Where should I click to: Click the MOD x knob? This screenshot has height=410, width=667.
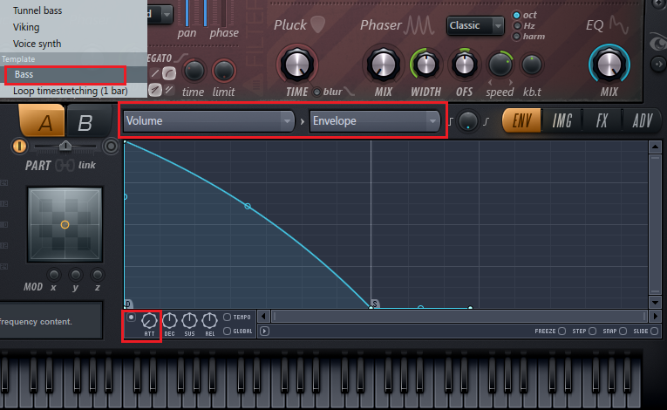54,274
